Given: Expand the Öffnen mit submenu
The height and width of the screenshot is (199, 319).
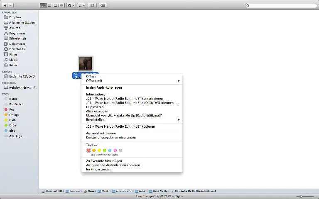Looking at the screenshot, I should click(x=132, y=80).
